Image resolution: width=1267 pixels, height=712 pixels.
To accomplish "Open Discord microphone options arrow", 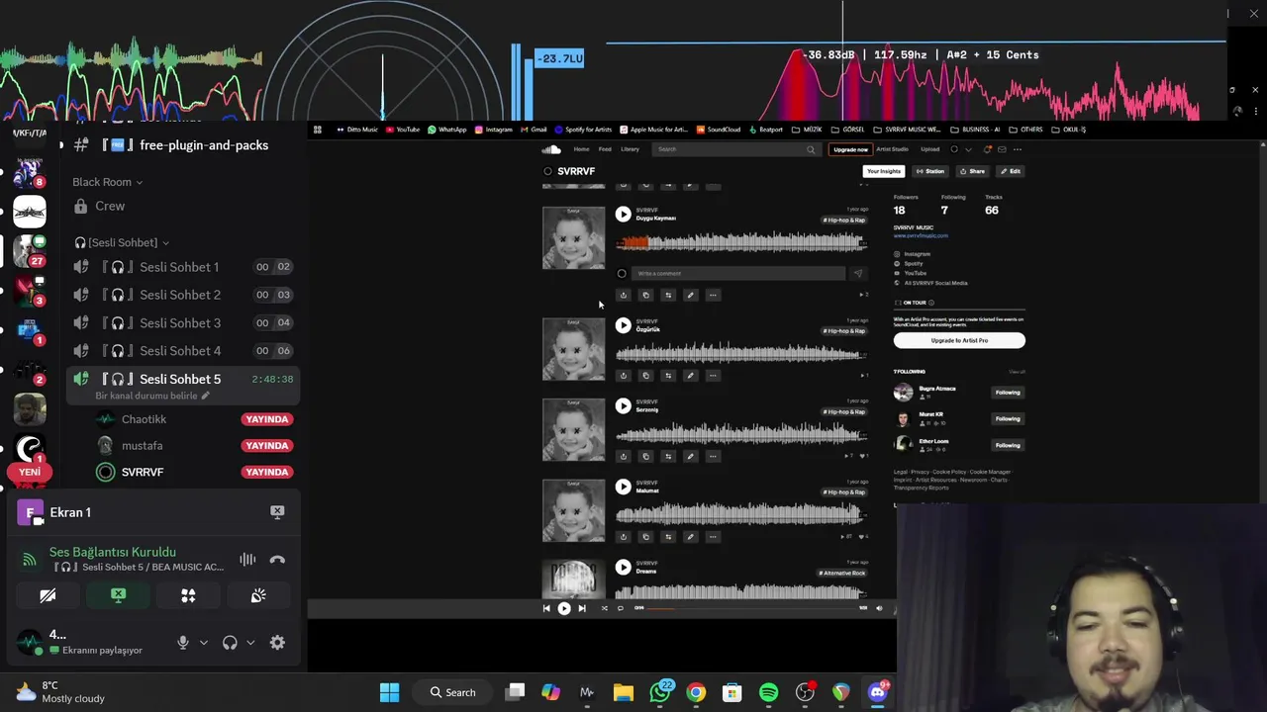I will click(x=204, y=643).
